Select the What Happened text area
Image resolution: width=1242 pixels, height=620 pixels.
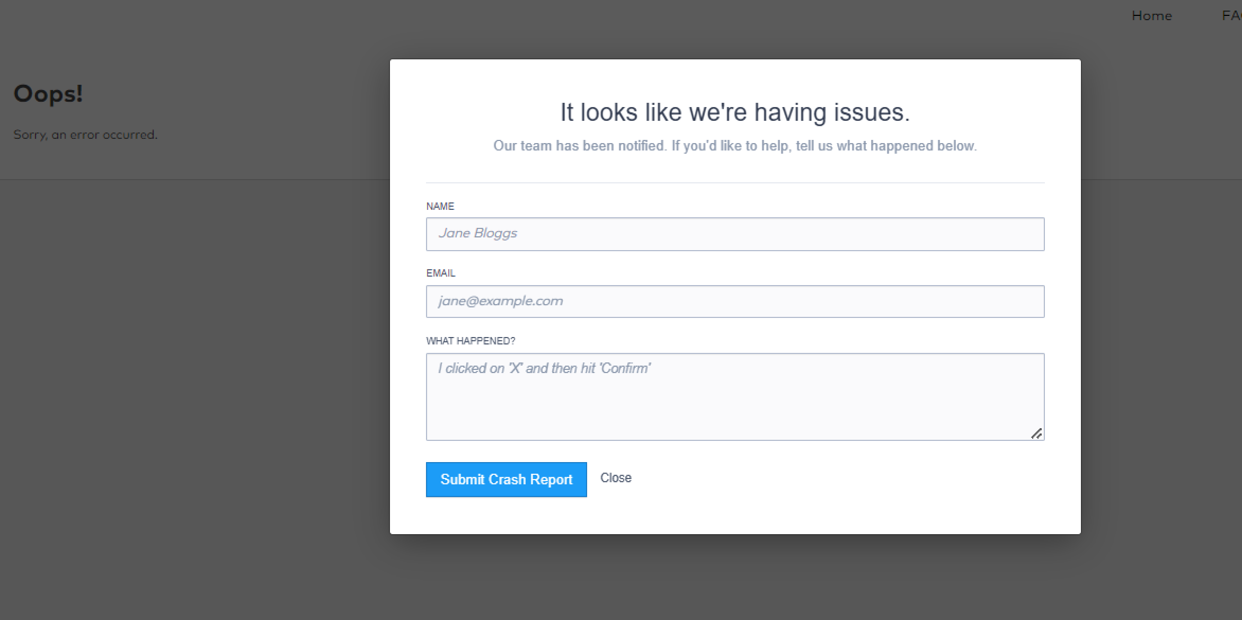[735, 403]
